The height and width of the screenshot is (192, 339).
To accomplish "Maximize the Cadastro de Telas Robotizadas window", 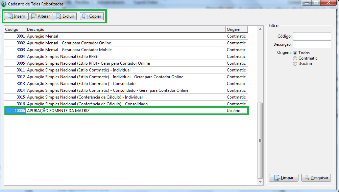I will coord(316,3).
